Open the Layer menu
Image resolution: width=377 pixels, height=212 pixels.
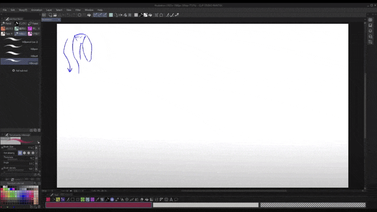click(x=49, y=10)
